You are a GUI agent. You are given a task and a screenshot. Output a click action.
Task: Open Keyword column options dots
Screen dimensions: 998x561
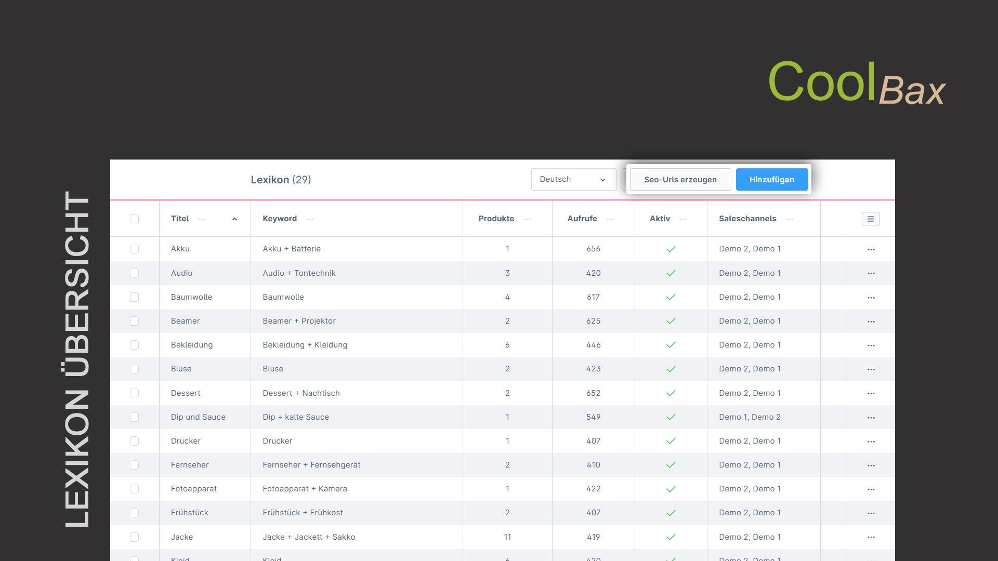310,219
